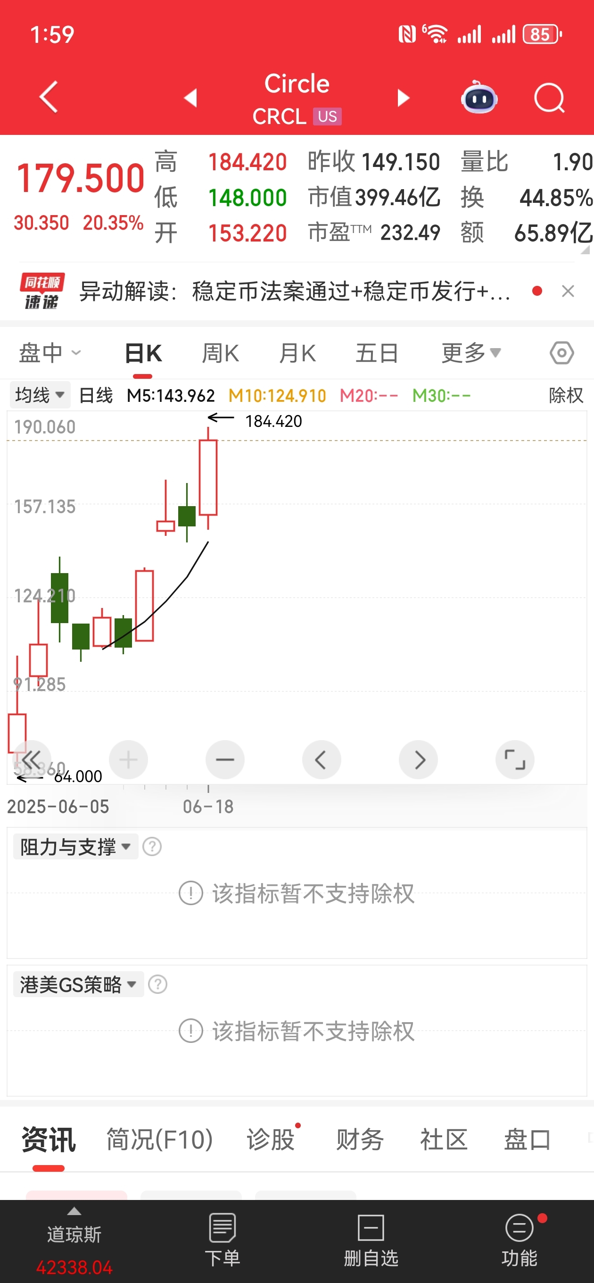Image resolution: width=594 pixels, height=1283 pixels.
Task: Switch to next stock triangle arrow
Action: (x=403, y=98)
